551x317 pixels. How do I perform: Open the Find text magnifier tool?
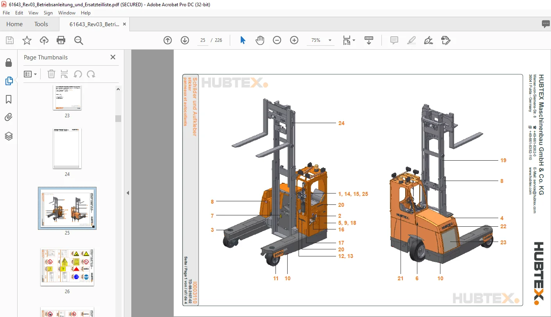click(79, 40)
